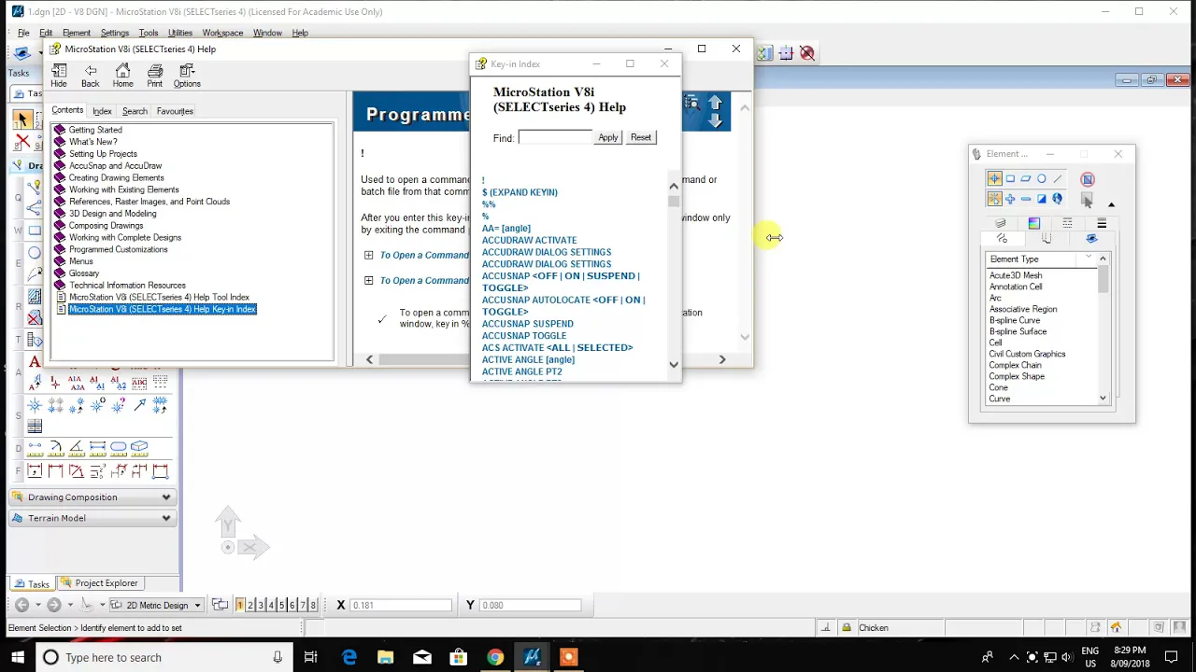
Task: Click the Windows Start button
Action: point(18,657)
